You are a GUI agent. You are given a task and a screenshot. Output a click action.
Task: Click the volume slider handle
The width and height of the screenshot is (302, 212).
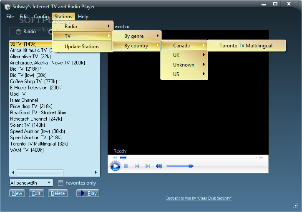191,166
